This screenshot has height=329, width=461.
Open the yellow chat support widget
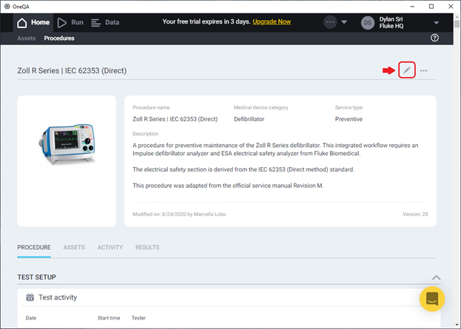(x=431, y=299)
